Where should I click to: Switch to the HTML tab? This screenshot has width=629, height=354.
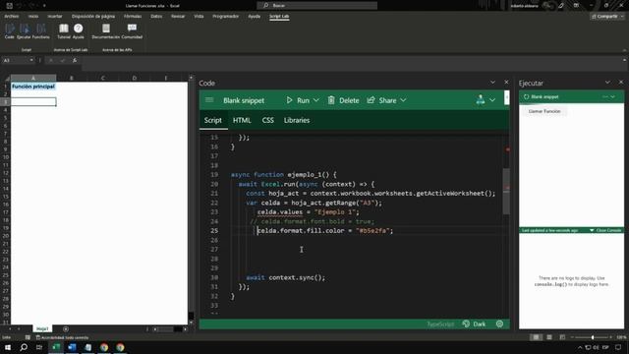[242, 120]
